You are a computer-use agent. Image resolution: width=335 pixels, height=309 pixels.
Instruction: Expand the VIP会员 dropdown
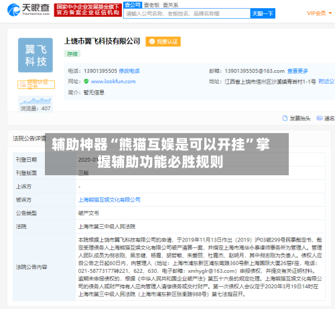(x=319, y=13)
